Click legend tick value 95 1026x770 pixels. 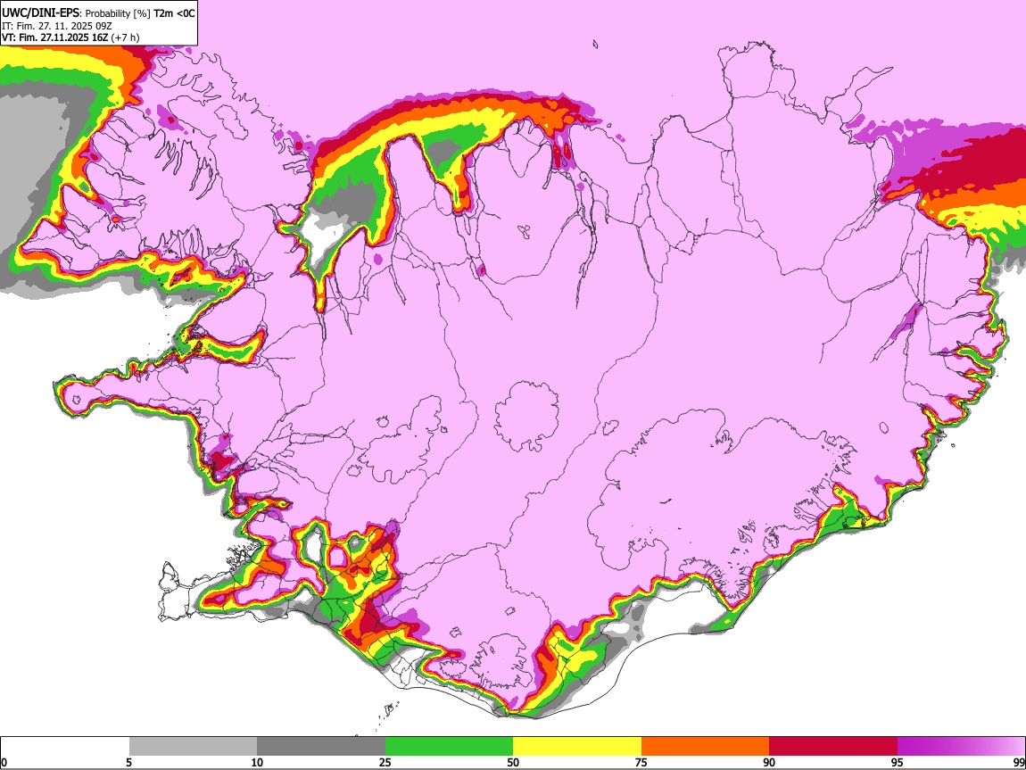898,762
